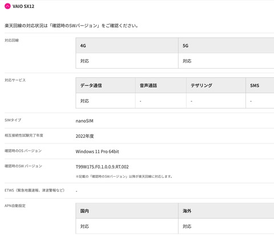274x235 pixels.
Task: Collapse the VAIO SX12 section with pink chevron
Action: 7,6
